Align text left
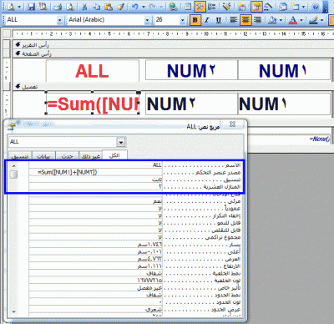The width and height of the screenshot is (334, 324). (x=234, y=20)
